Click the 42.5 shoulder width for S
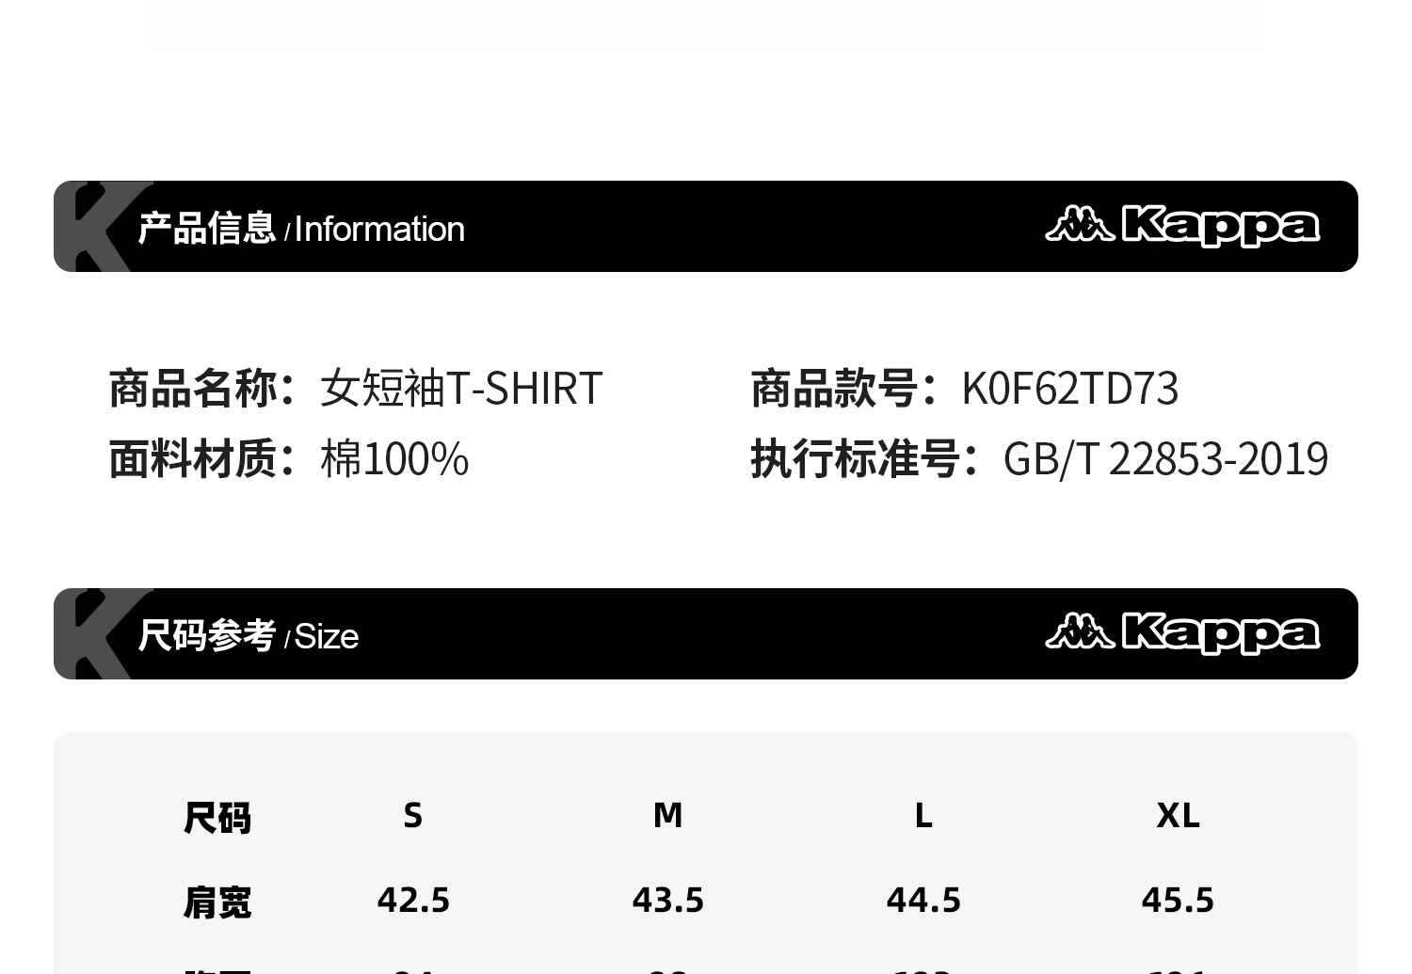This screenshot has height=974, width=1412. pos(413,901)
